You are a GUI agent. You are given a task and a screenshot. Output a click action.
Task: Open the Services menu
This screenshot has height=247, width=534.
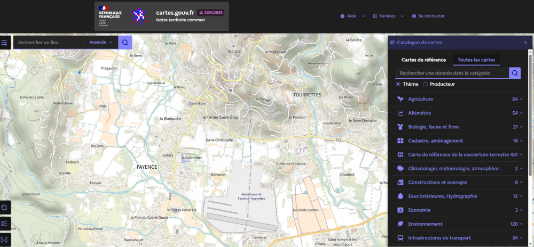(389, 16)
